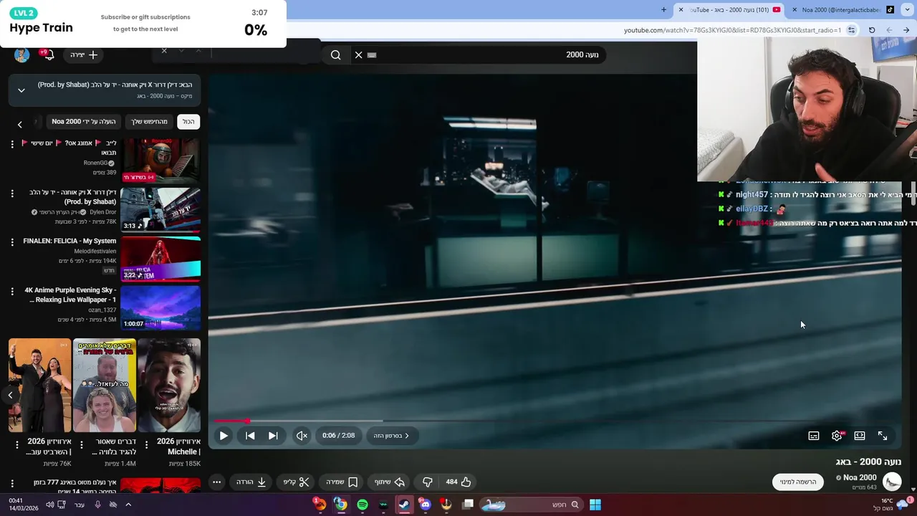
Task: Open the browser tab search dropdown
Action: point(906,10)
